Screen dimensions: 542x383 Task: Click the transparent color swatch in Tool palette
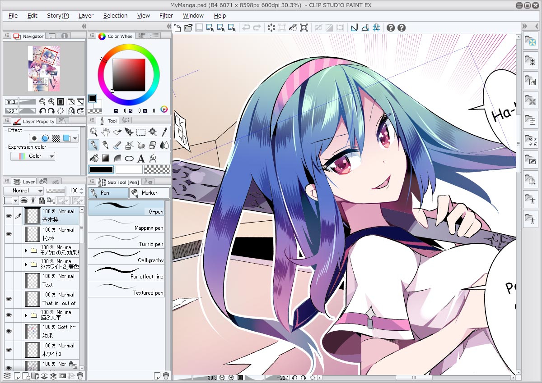pyautogui.click(x=158, y=169)
